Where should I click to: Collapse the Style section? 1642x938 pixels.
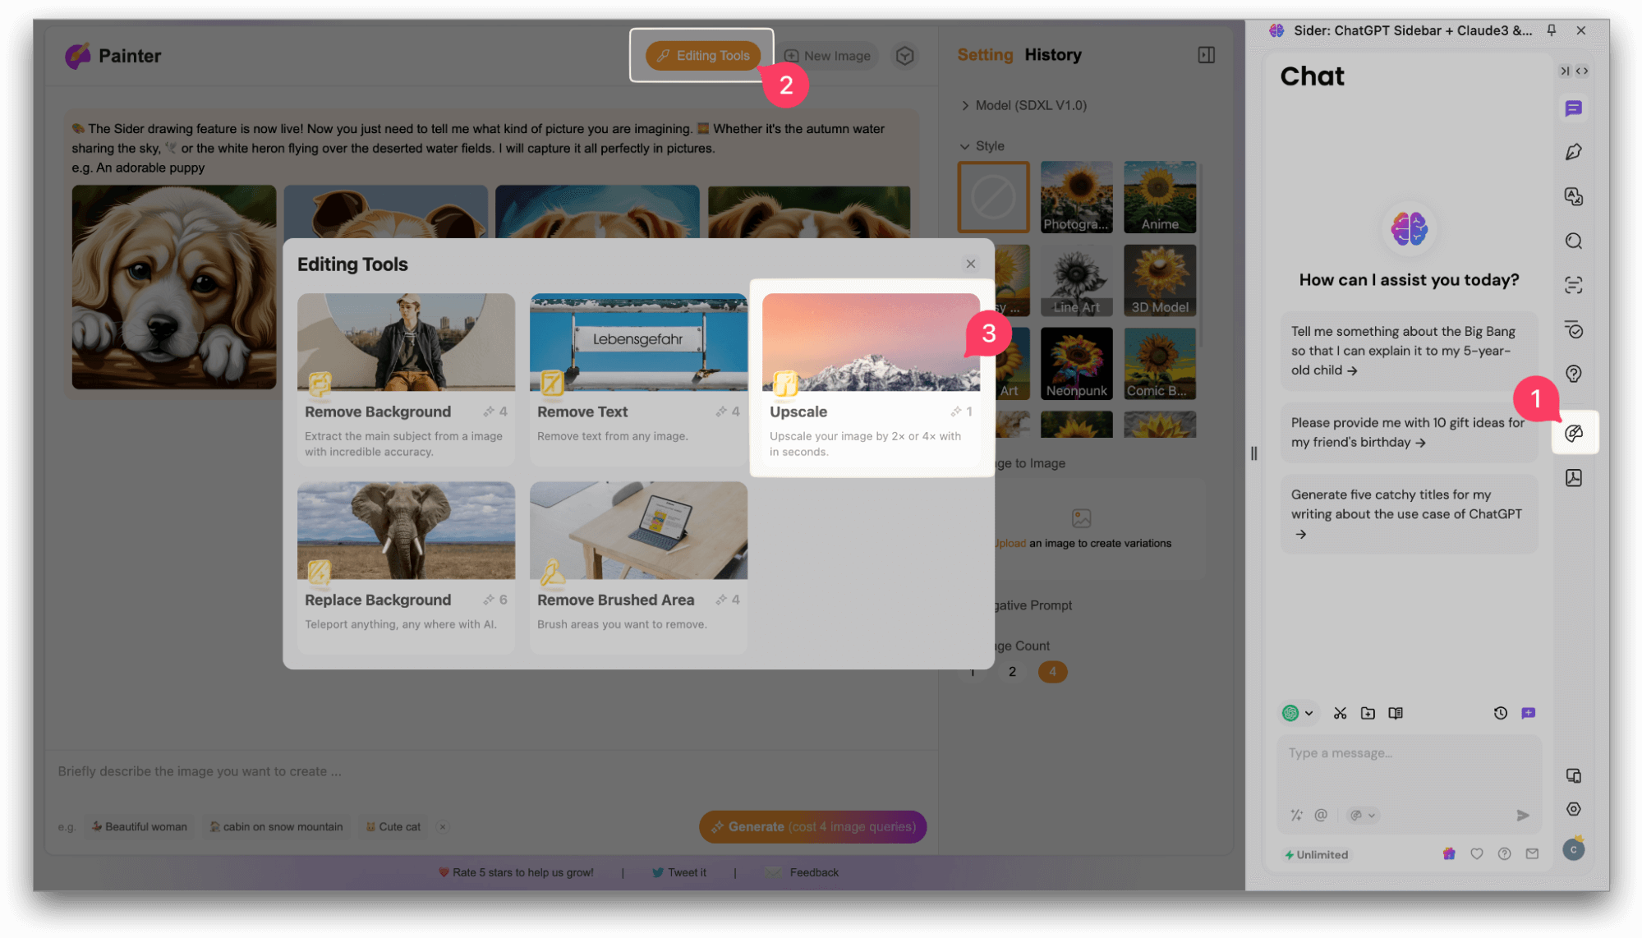coord(982,146)
